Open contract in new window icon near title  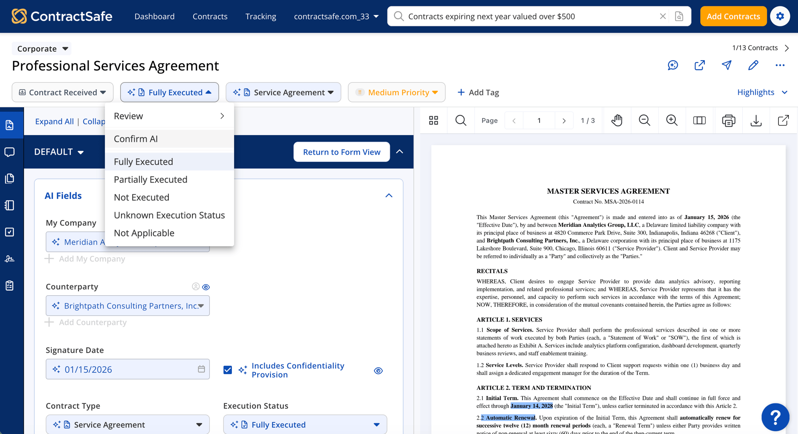(x=699, y=65)
